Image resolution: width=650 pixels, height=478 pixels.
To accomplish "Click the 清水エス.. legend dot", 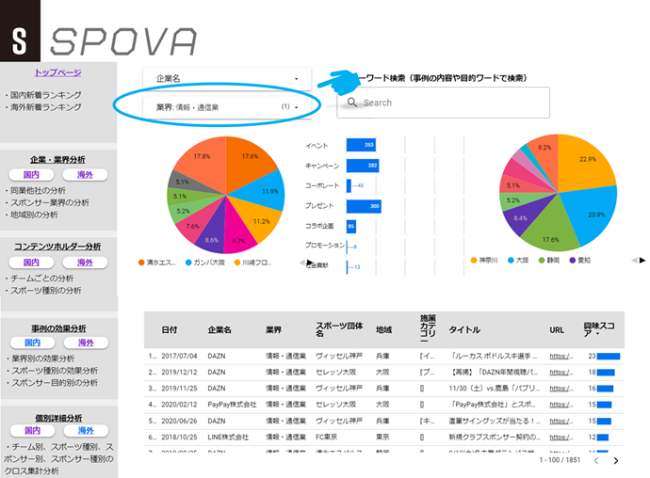I will click(141, 263).
